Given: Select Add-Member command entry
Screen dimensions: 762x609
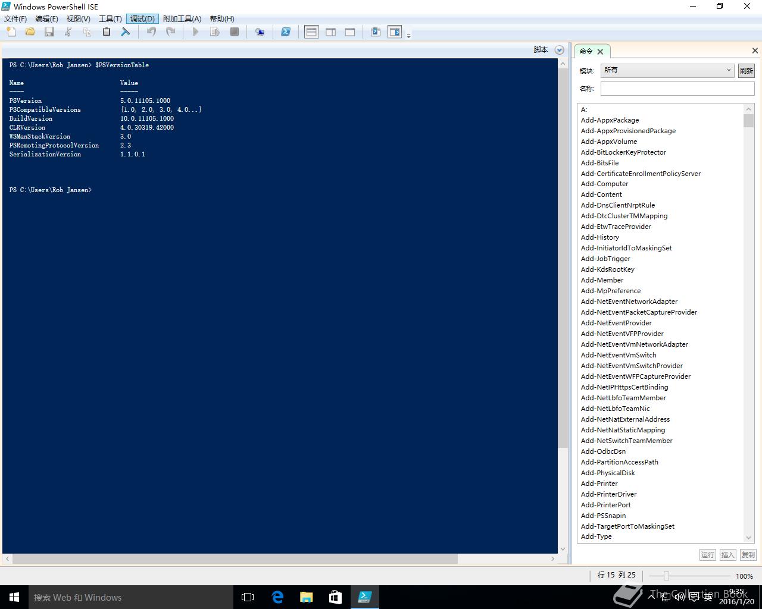Looking at the screenshot, I should (602, 280).
